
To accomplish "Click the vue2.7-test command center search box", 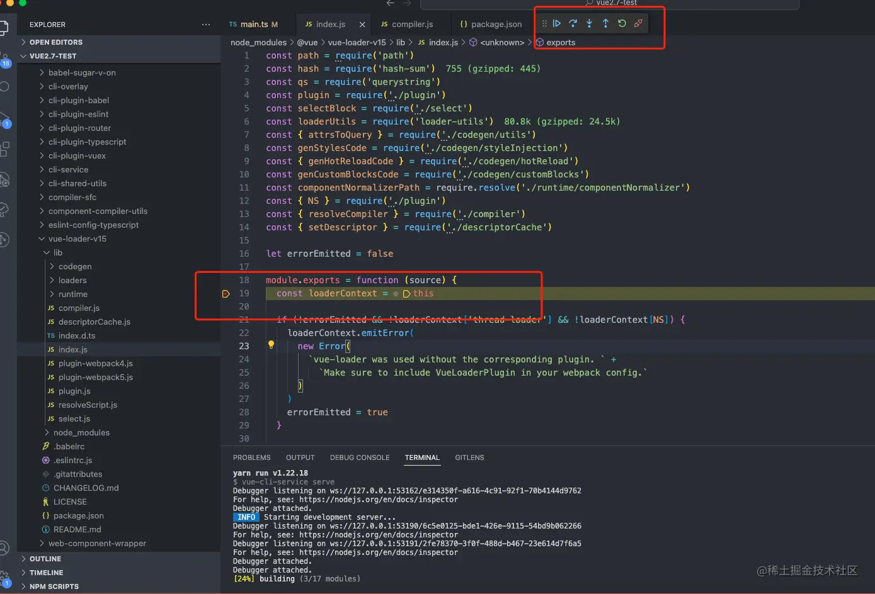I will 609,3.
